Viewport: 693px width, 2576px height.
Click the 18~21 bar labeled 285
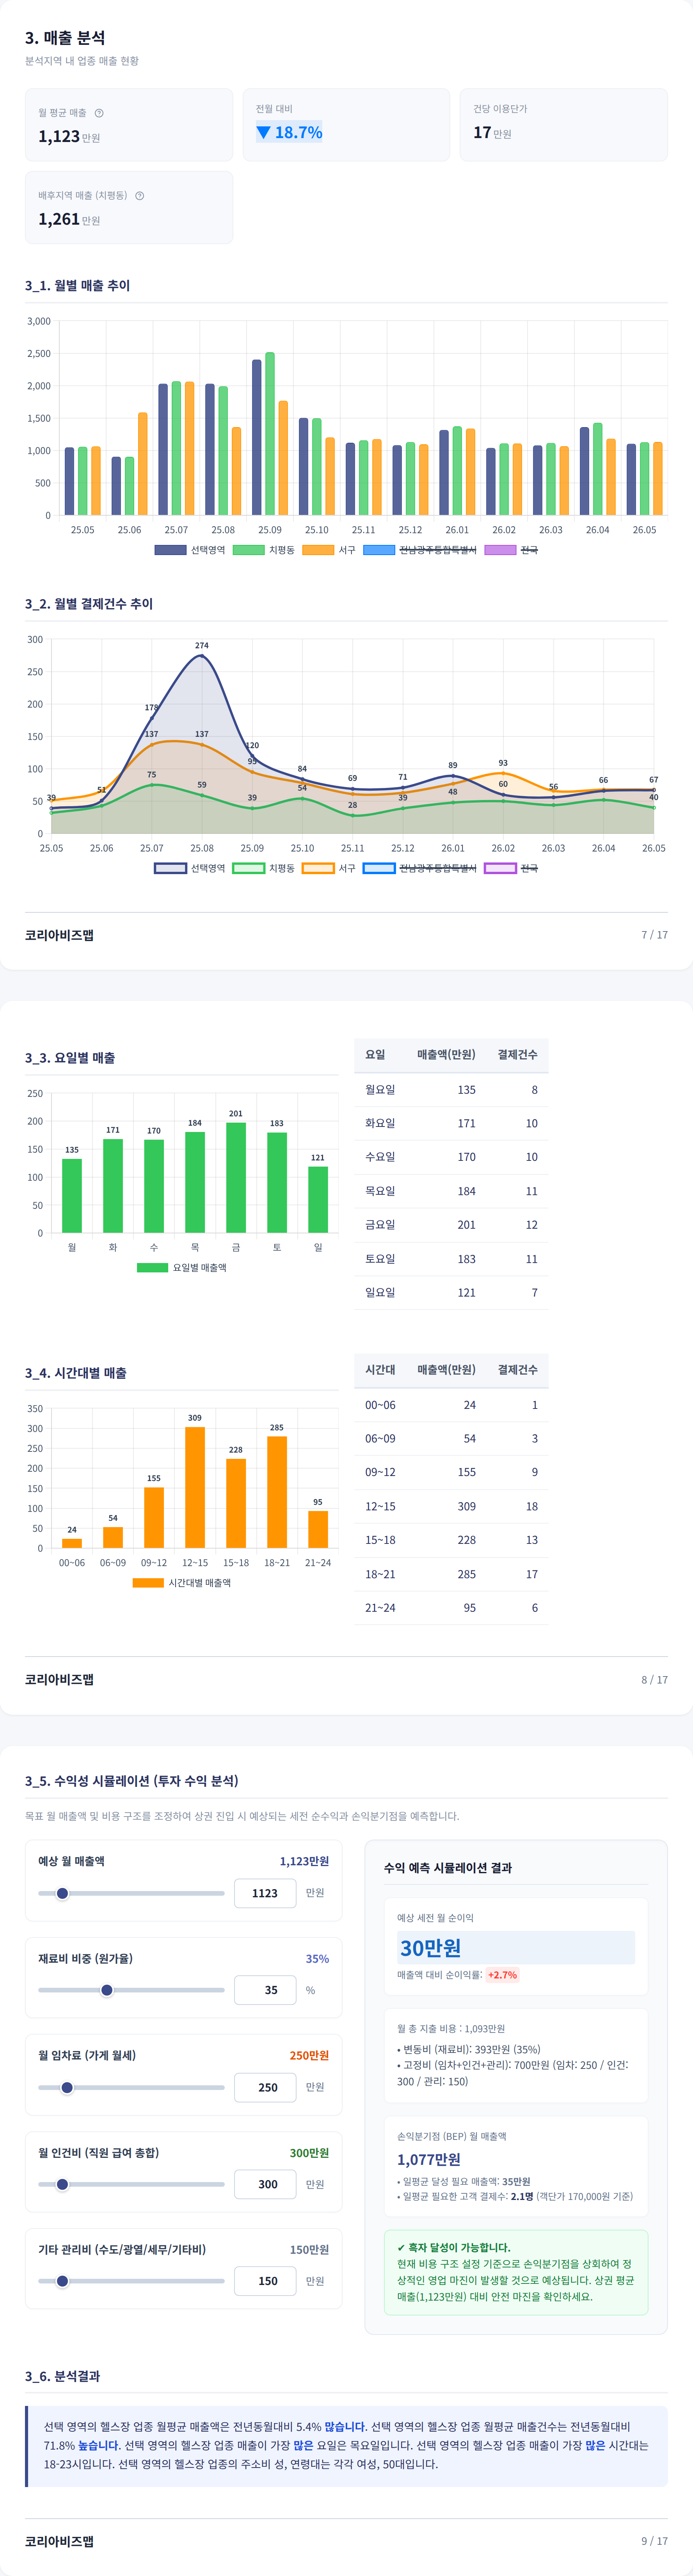tap(277, 1492)
